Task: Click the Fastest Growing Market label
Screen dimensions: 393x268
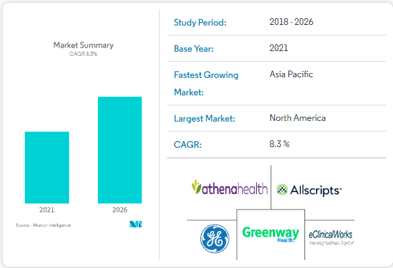Action: [x=206, y=83]
